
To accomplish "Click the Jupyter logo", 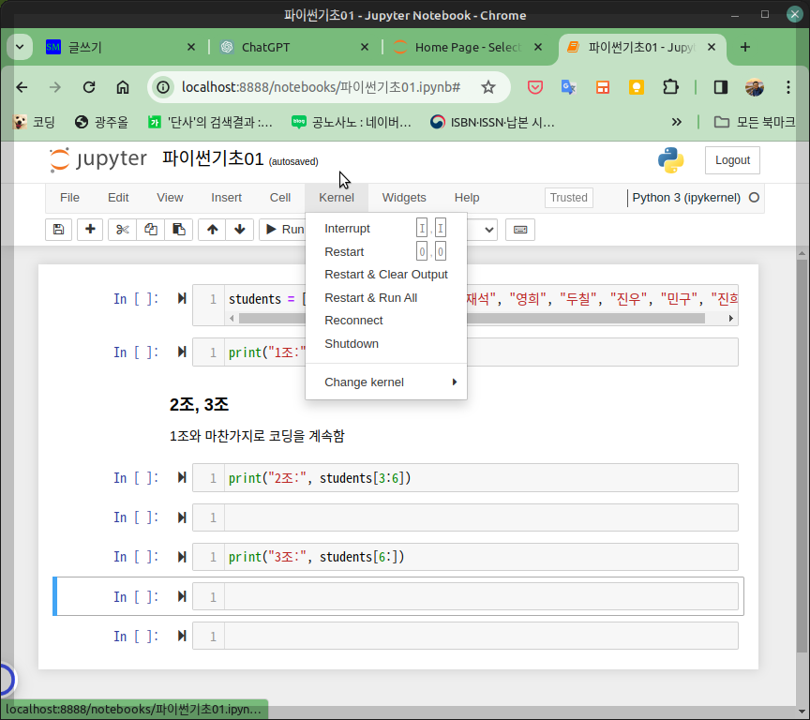I will click(98, 159).
